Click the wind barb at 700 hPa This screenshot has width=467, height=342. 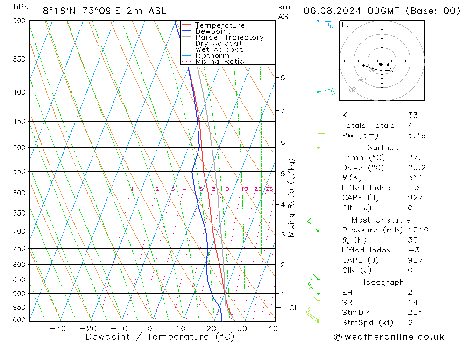coord(313,225)
